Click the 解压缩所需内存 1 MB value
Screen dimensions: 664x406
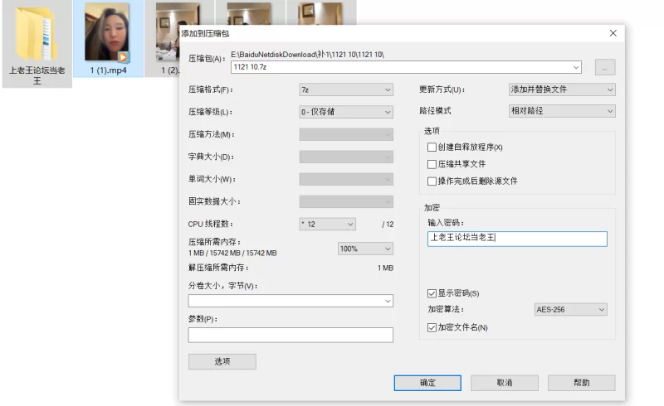tap(385, 268)
